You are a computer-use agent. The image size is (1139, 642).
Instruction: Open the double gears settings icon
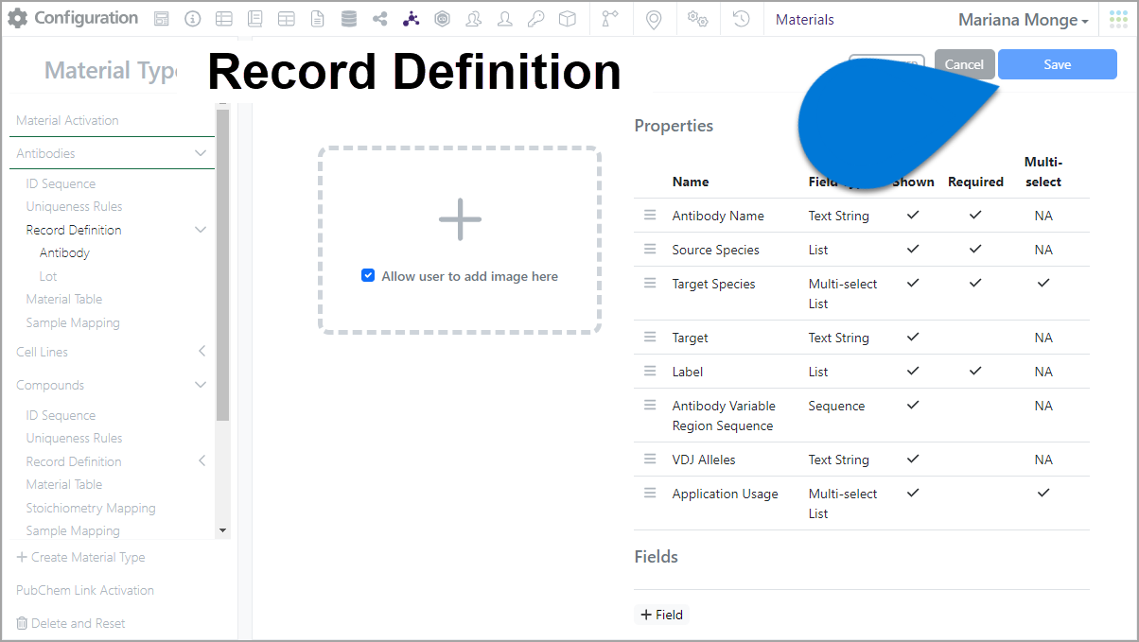[698, 19]
